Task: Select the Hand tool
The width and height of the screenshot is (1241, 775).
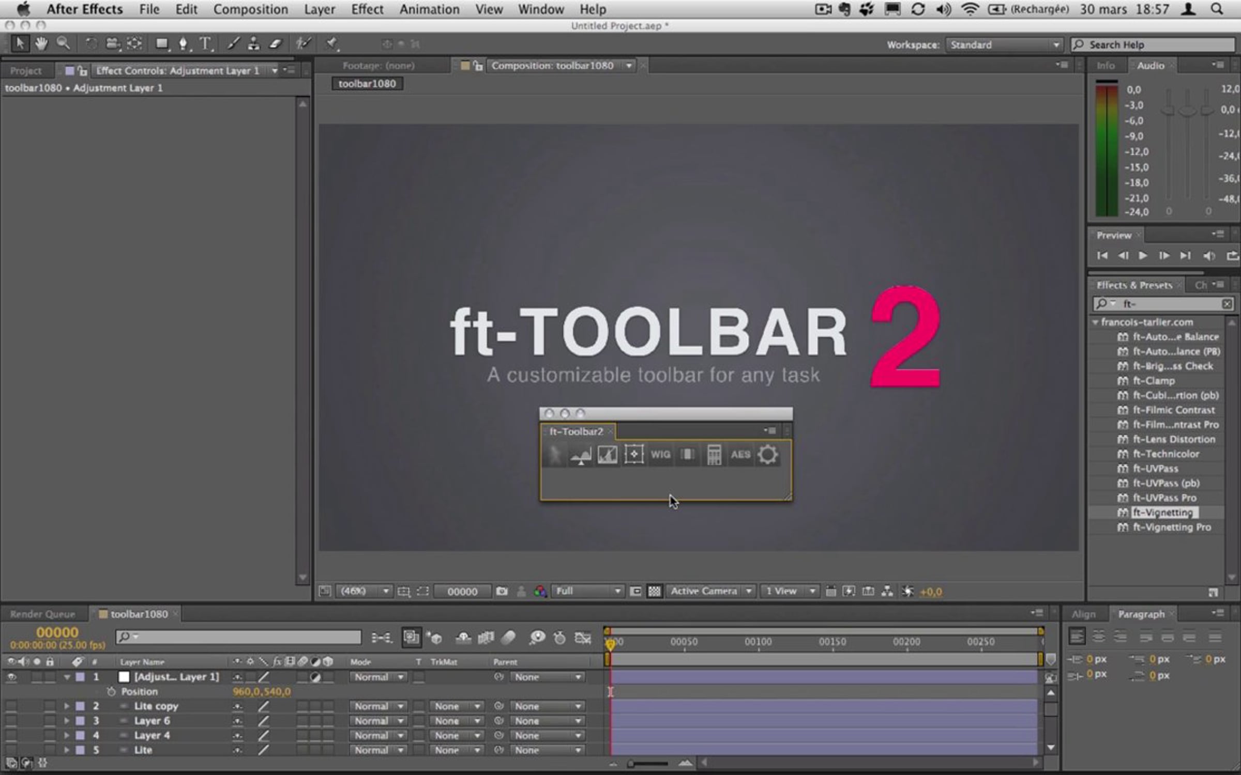Action: 41,44
